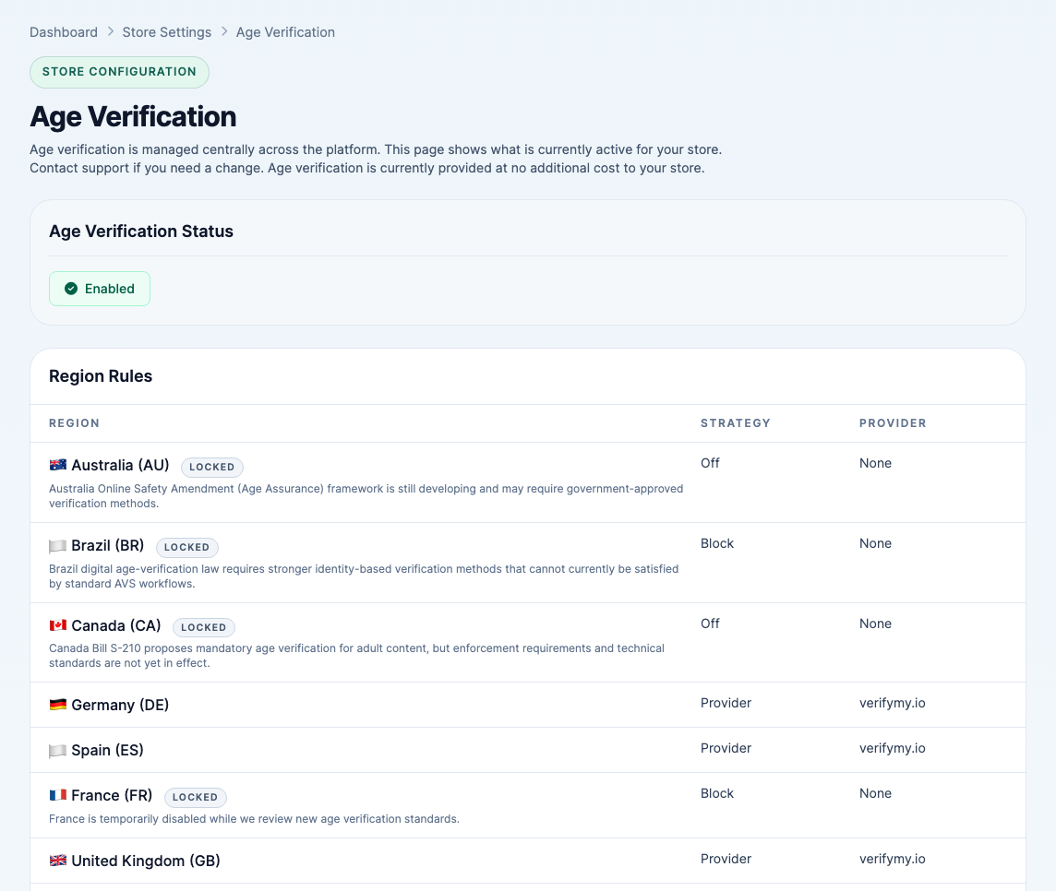1056x891 pixels.
Task: Select the Brazil (BR) region name
Action: (x=108, y=545)
